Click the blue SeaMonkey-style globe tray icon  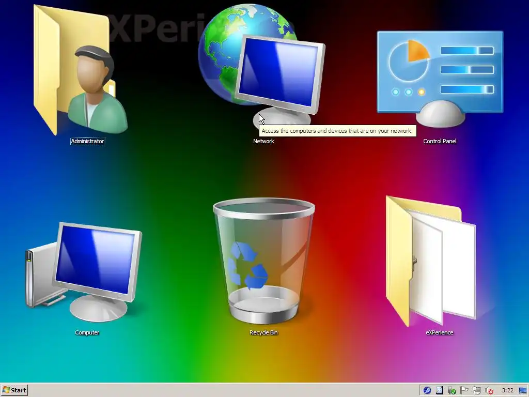427,391
